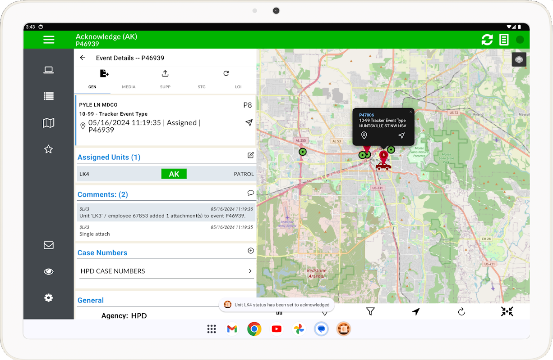Open favorites star in sidebar

[x=49, y=149]
